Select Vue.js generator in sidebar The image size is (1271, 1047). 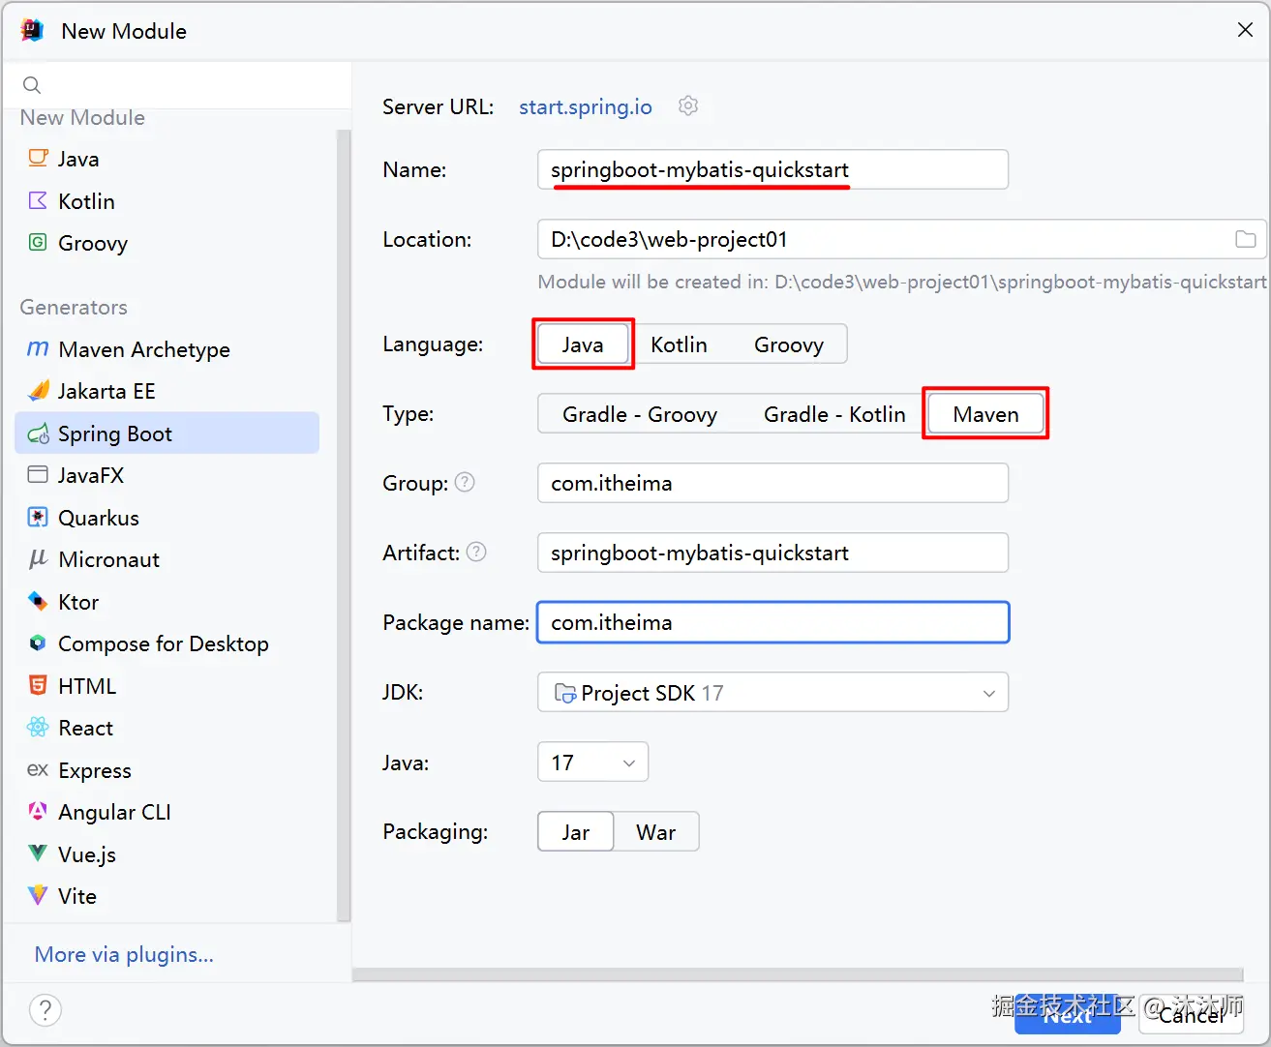(166, 854)
